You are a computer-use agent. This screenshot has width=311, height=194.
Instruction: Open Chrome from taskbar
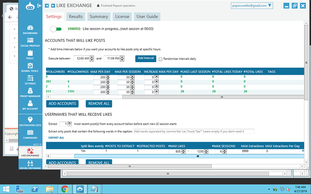[x=65, y=189]
